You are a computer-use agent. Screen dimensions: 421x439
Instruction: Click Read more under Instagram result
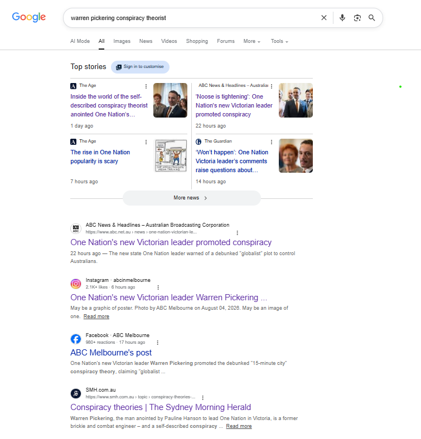(x=96, y=316)
